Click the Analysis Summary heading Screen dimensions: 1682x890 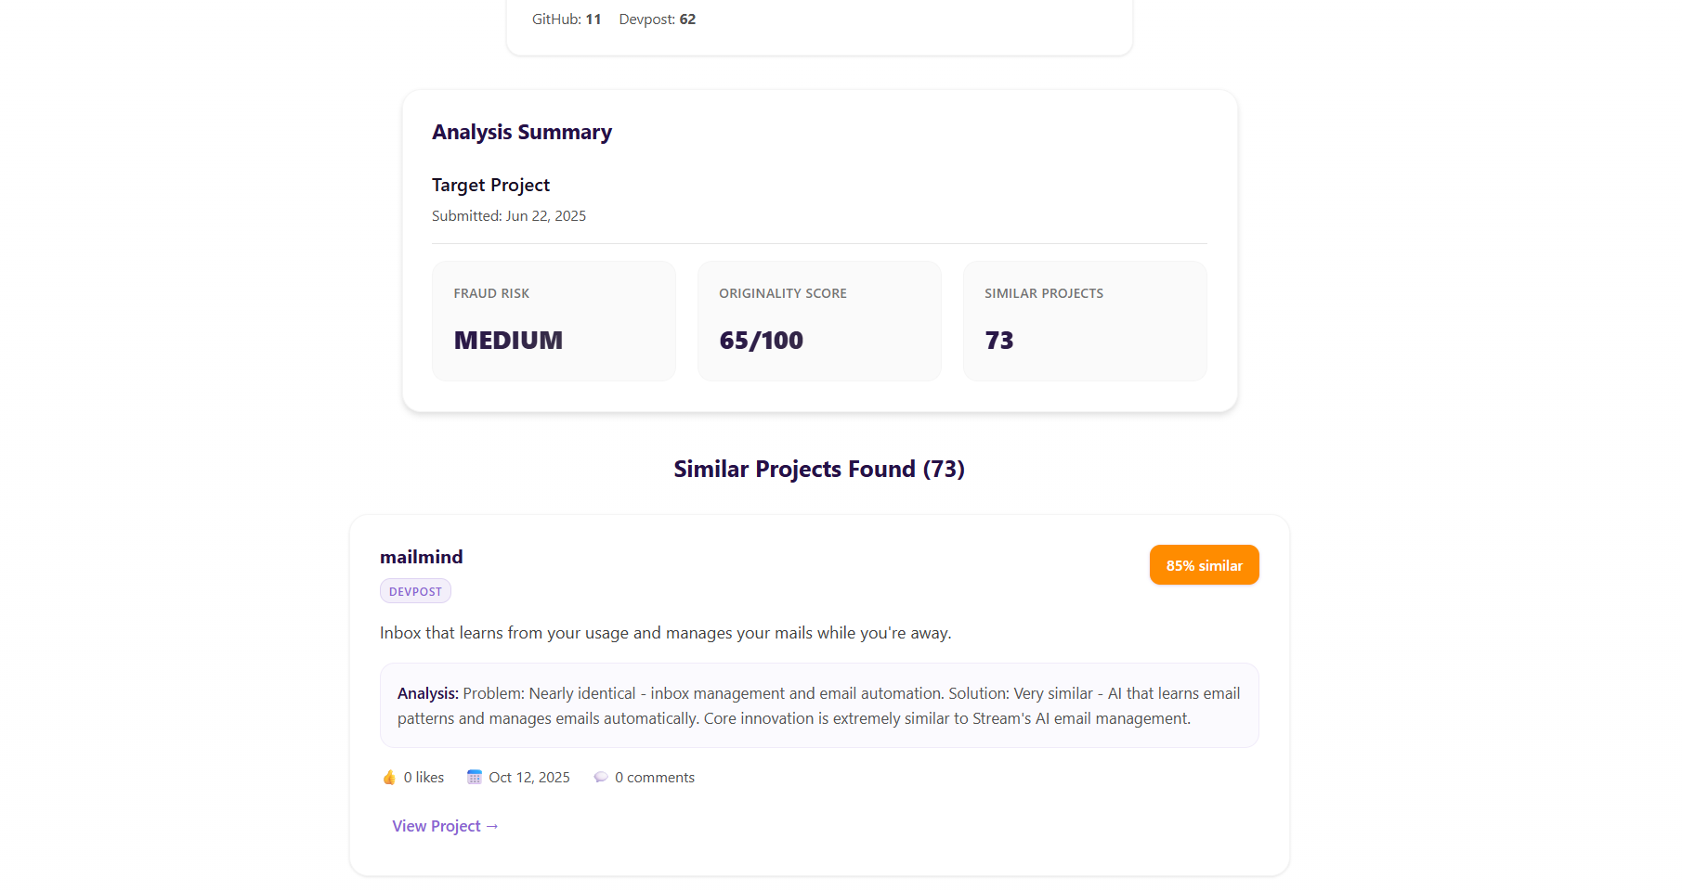point(522,132)
